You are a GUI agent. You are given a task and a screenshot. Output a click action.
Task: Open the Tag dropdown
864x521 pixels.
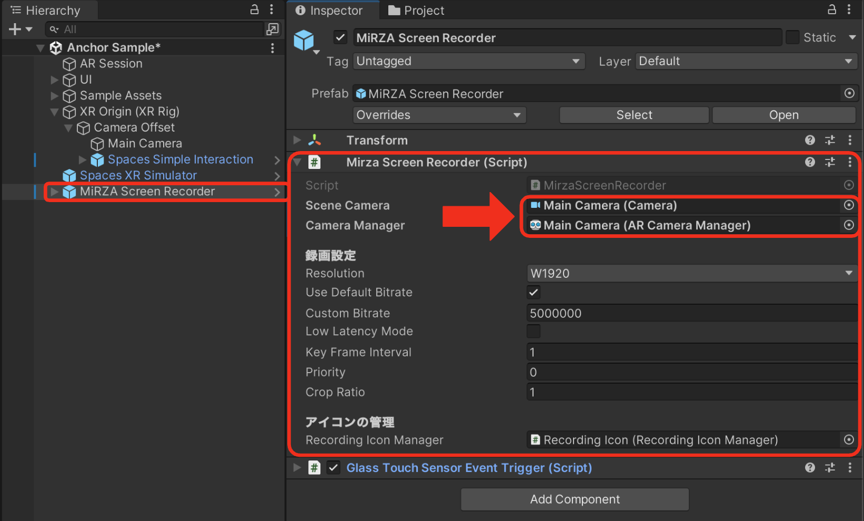[x=469, y=61]
